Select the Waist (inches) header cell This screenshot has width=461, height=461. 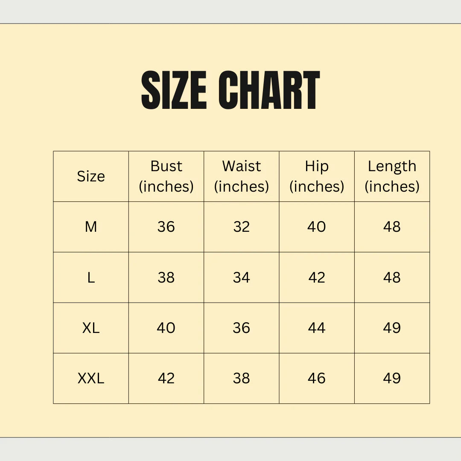(x=241, y=176)
